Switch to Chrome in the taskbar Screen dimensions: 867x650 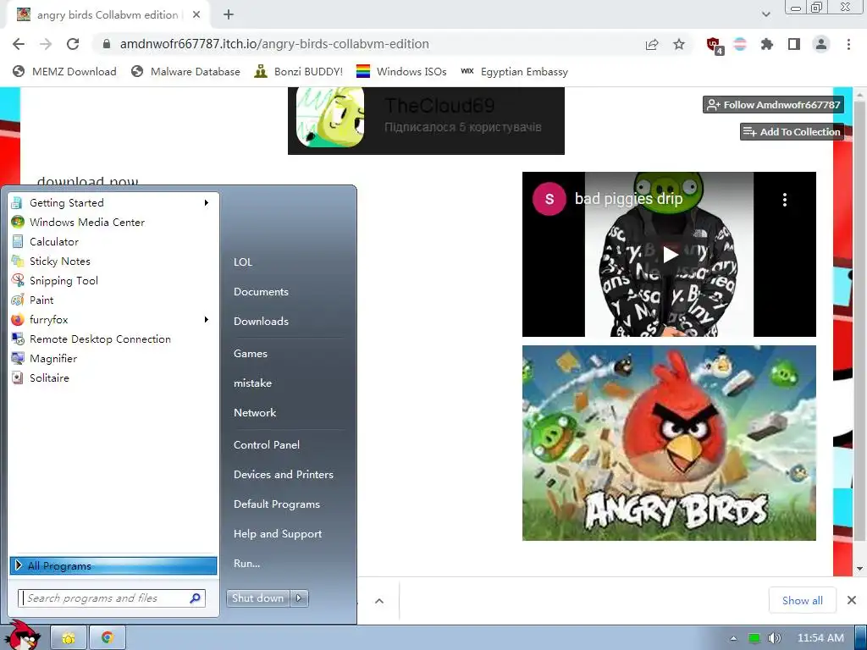click(x=108, y=638)
